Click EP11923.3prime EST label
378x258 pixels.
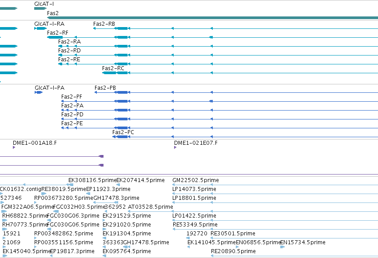[x=108, y=189]
